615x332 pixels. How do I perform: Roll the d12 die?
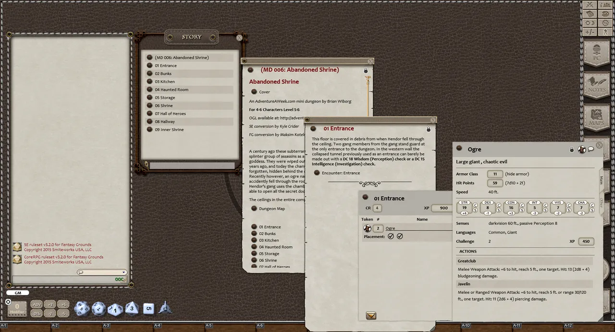[x=98, y=308]
